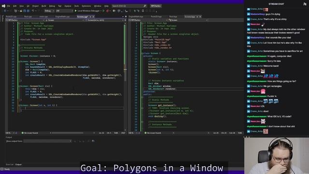The image size is (309, 174).
Task: Switch to Point2D.cpp tab in left pane
Action: [x=11, y=17]
